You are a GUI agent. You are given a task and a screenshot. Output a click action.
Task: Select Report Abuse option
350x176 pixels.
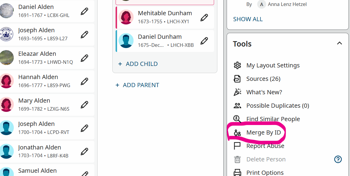click(265, 146)
